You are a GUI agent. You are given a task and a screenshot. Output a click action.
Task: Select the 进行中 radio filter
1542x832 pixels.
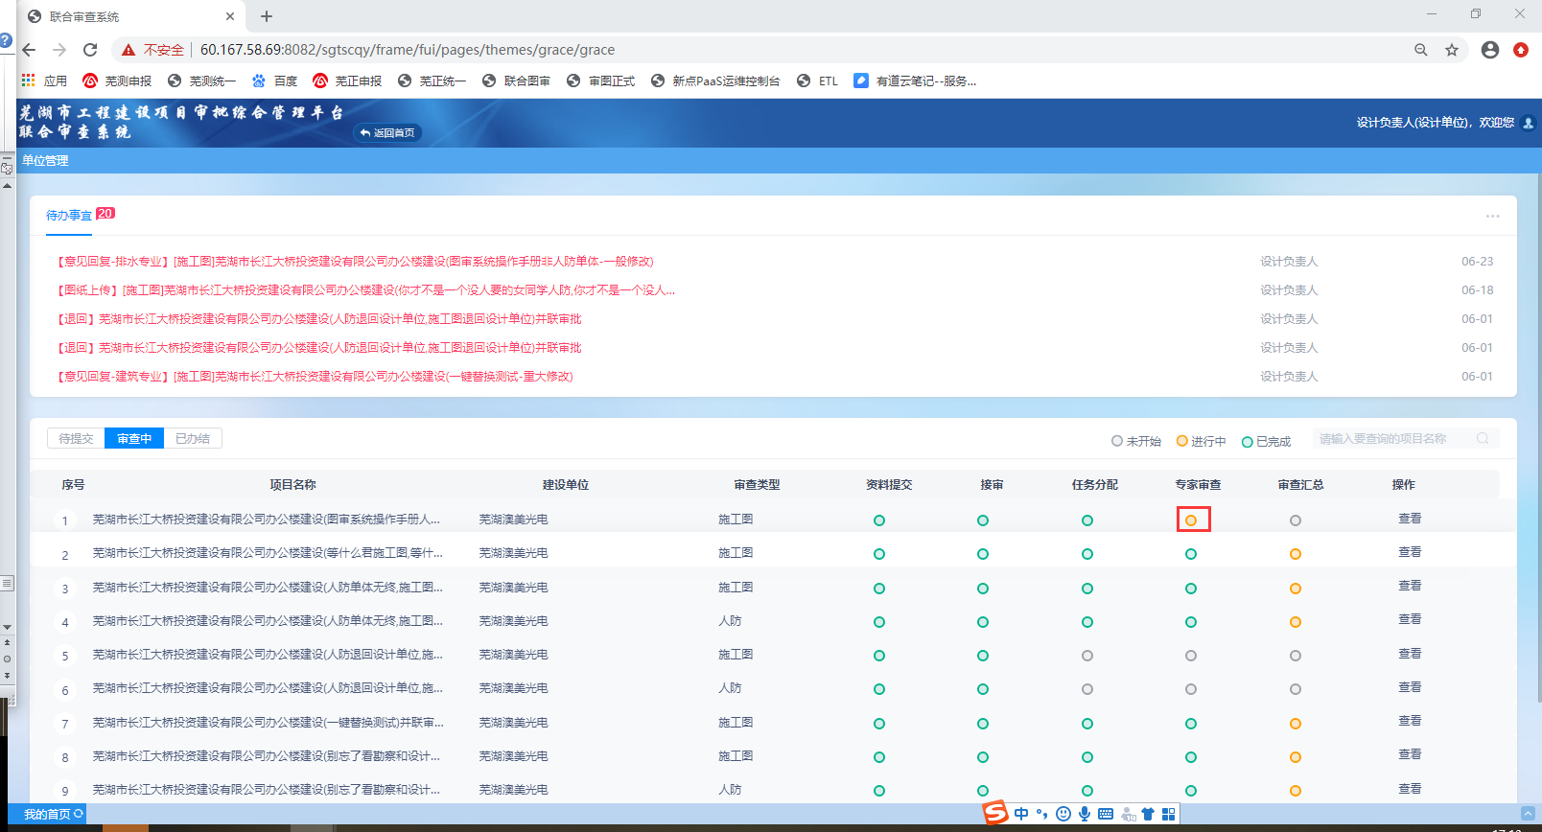pyautogui.click(x=1182, y=441)
